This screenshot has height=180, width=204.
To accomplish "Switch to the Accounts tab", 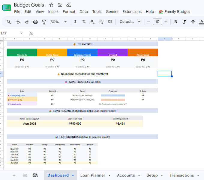I will pyautogui.click(x=126, y=175).
